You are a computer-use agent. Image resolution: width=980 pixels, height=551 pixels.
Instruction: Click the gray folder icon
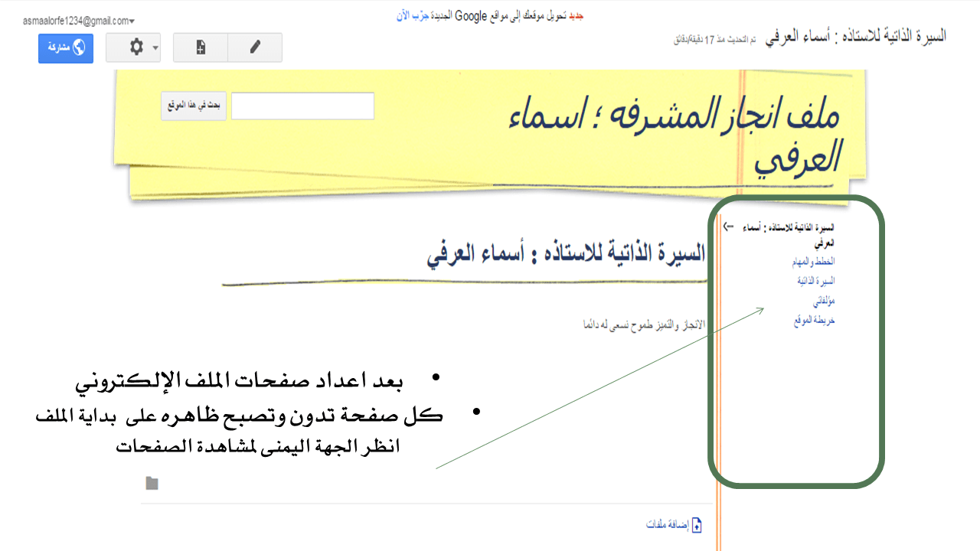[152, 483]
